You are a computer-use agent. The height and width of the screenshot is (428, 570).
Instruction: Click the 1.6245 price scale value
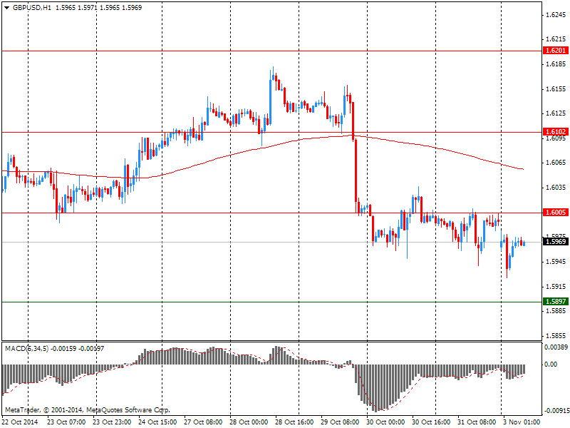tap(556, 15)
